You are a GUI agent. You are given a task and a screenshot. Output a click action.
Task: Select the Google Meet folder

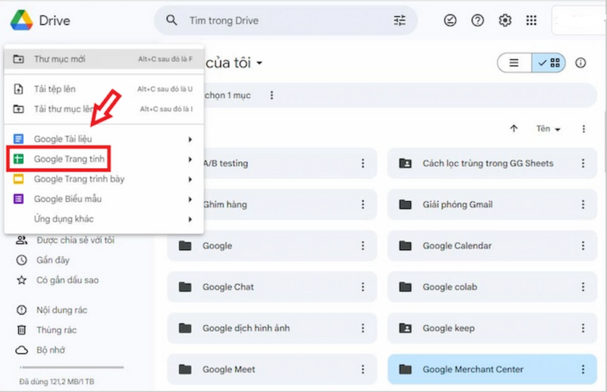272,369
